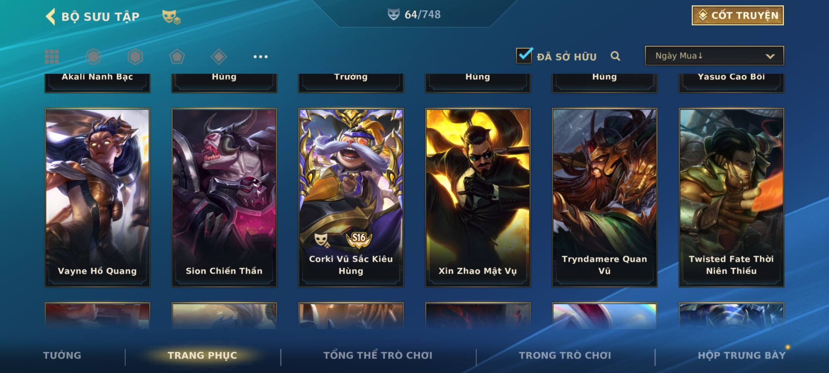This screenshot has width=829, height=373.
Task: Open the gold mask and coins icon
Action: click(x=171, y=17)
